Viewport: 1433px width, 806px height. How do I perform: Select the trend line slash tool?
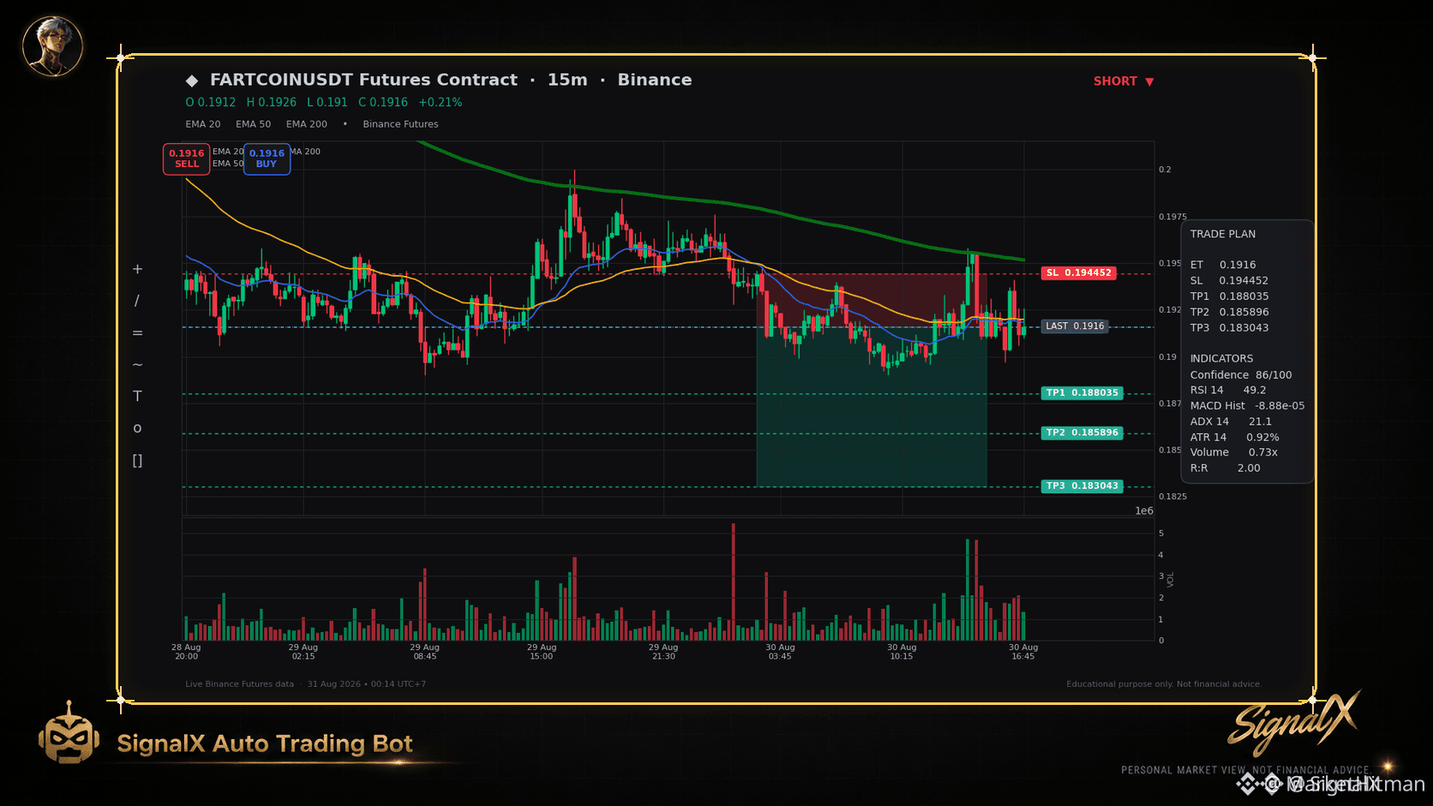[137, 301]
